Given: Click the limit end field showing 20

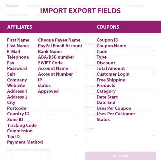Looking at the screenshot, I should point(60,157).
